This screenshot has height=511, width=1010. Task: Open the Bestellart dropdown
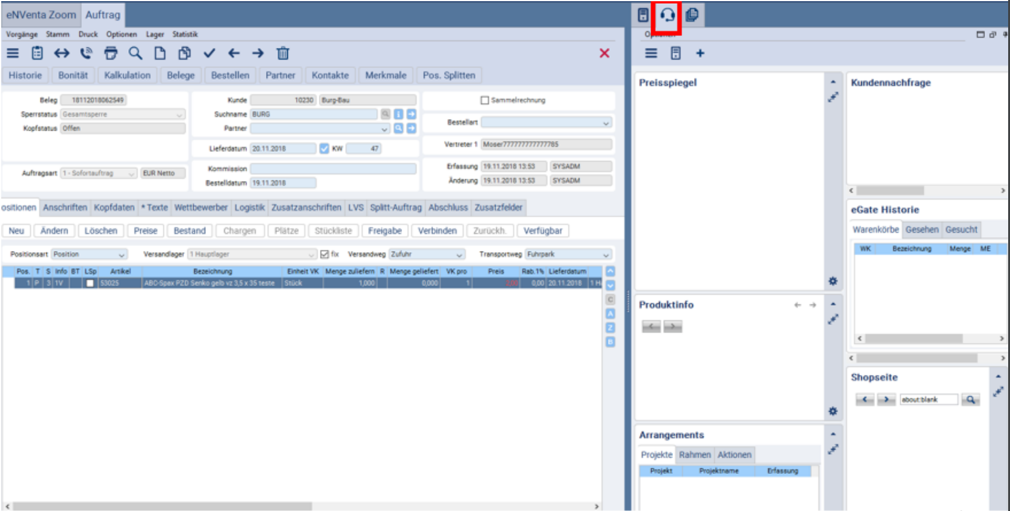point(605,123)
